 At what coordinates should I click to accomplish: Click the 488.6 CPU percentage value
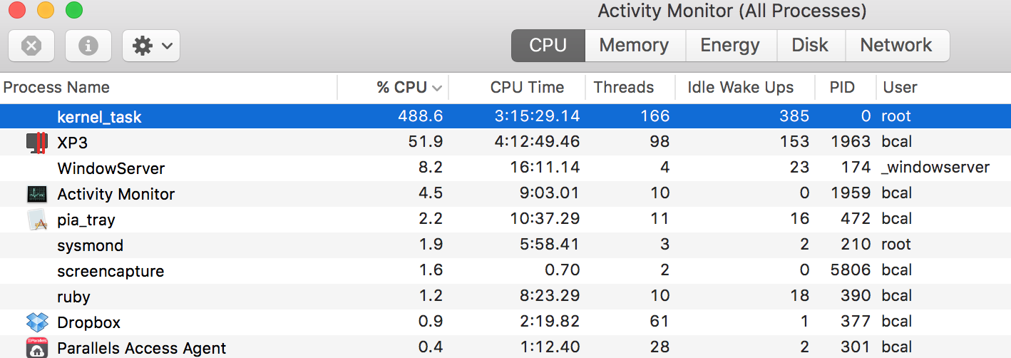click(x=421, y=116)
